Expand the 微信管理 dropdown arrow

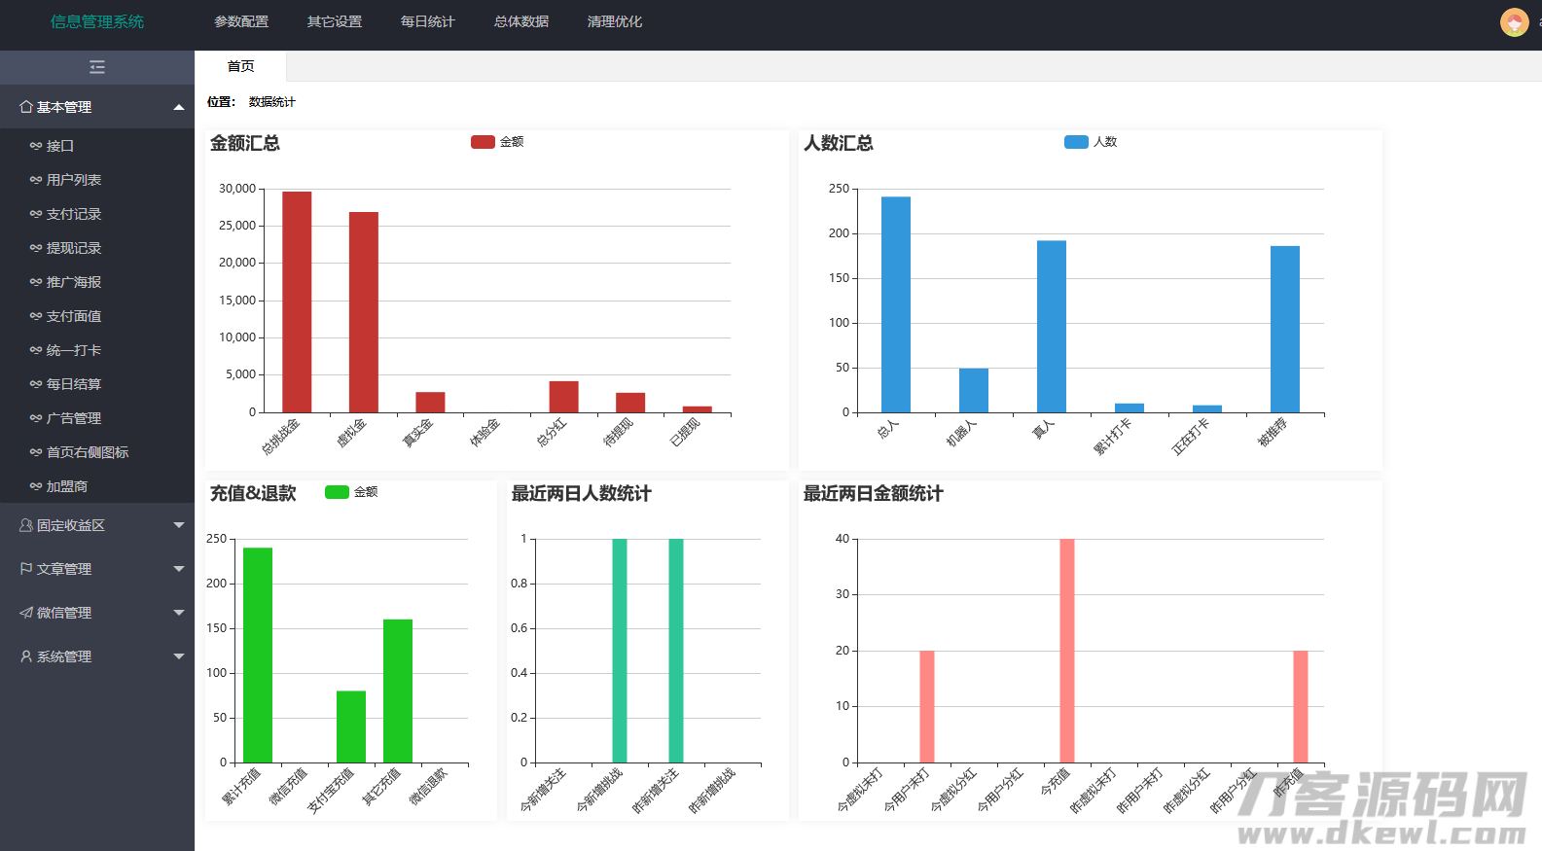click(179, 613)
